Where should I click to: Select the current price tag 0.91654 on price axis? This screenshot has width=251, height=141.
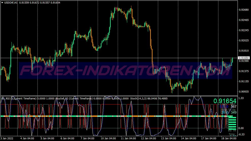coord(243,58)
